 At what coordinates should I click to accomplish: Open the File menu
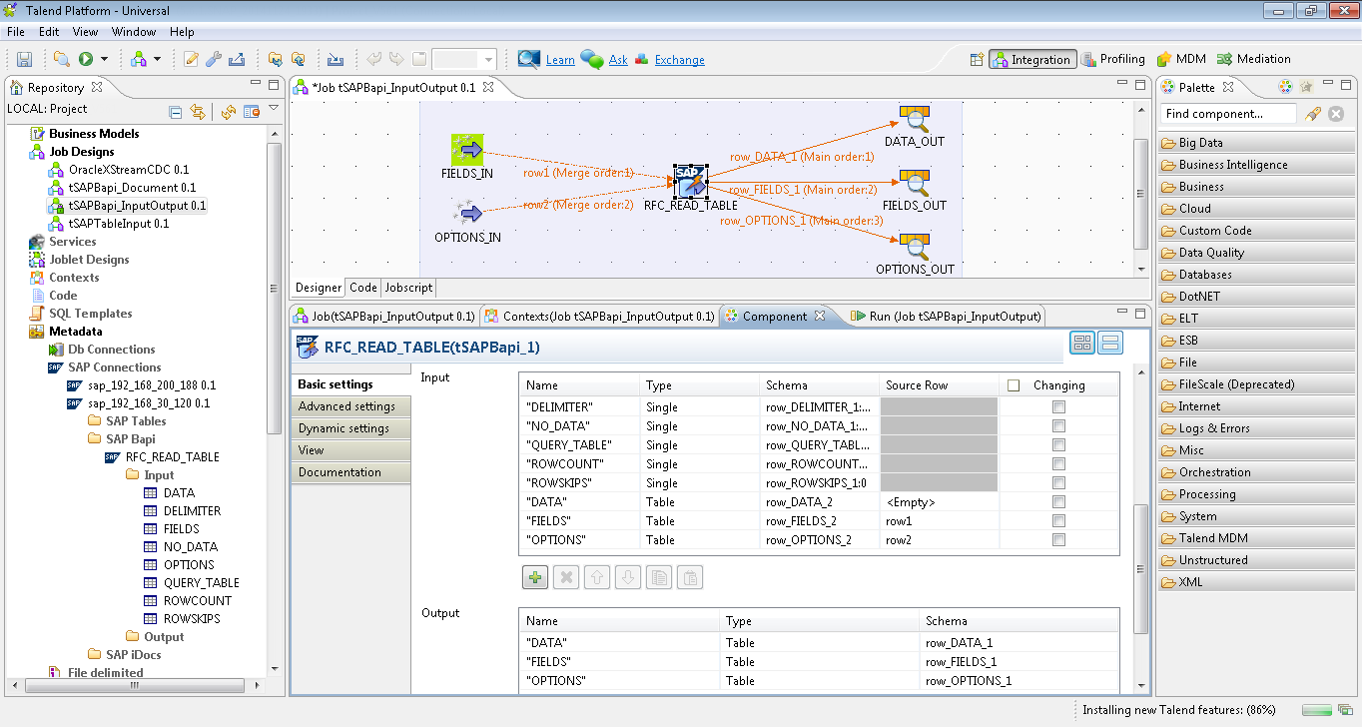point(16,32)
